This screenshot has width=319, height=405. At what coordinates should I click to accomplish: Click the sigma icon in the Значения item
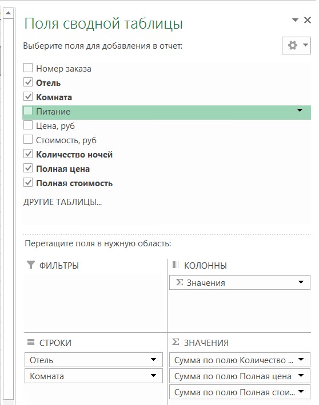180,282
